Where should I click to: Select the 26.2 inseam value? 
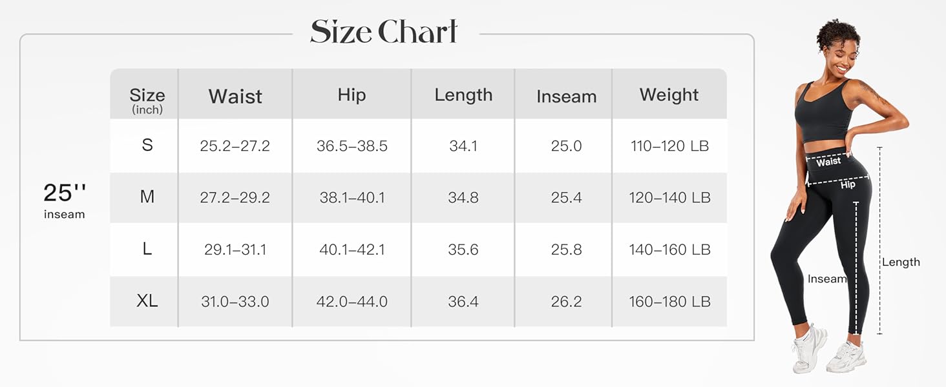(x=566, y=301)
